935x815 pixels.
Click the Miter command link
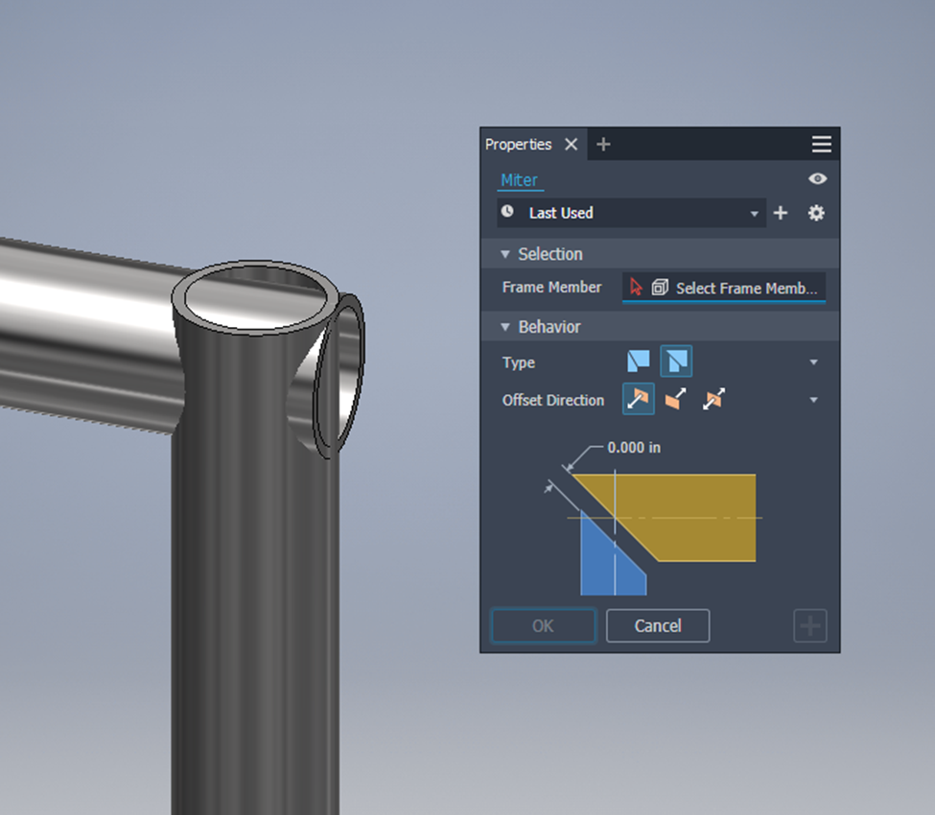pos(520,179)
